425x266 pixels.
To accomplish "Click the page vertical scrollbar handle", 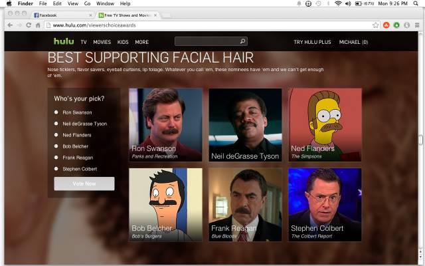I will pos(420,140).
